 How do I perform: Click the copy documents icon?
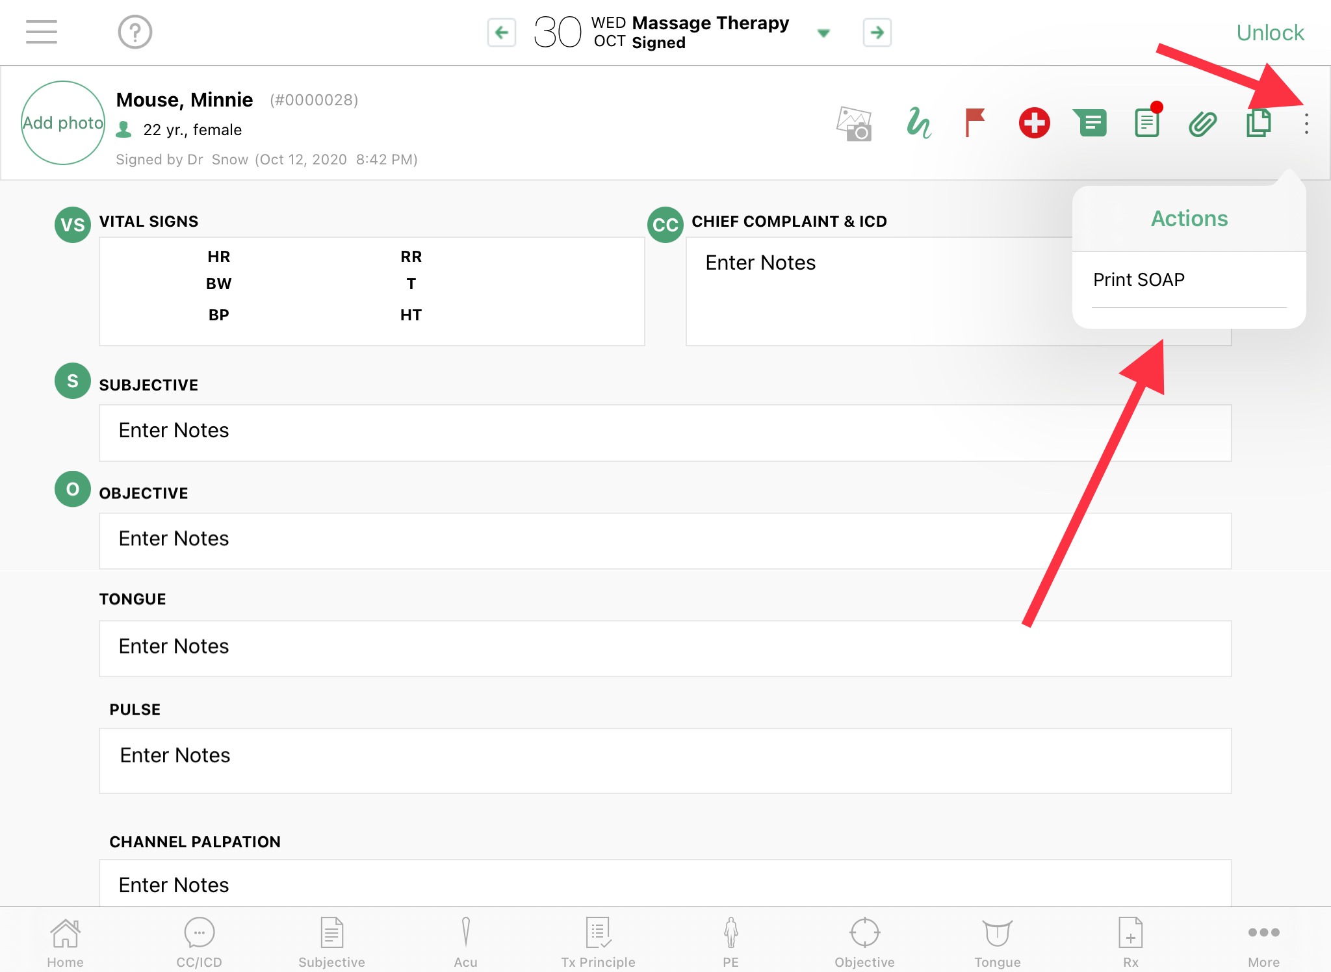pos(1258,123)
